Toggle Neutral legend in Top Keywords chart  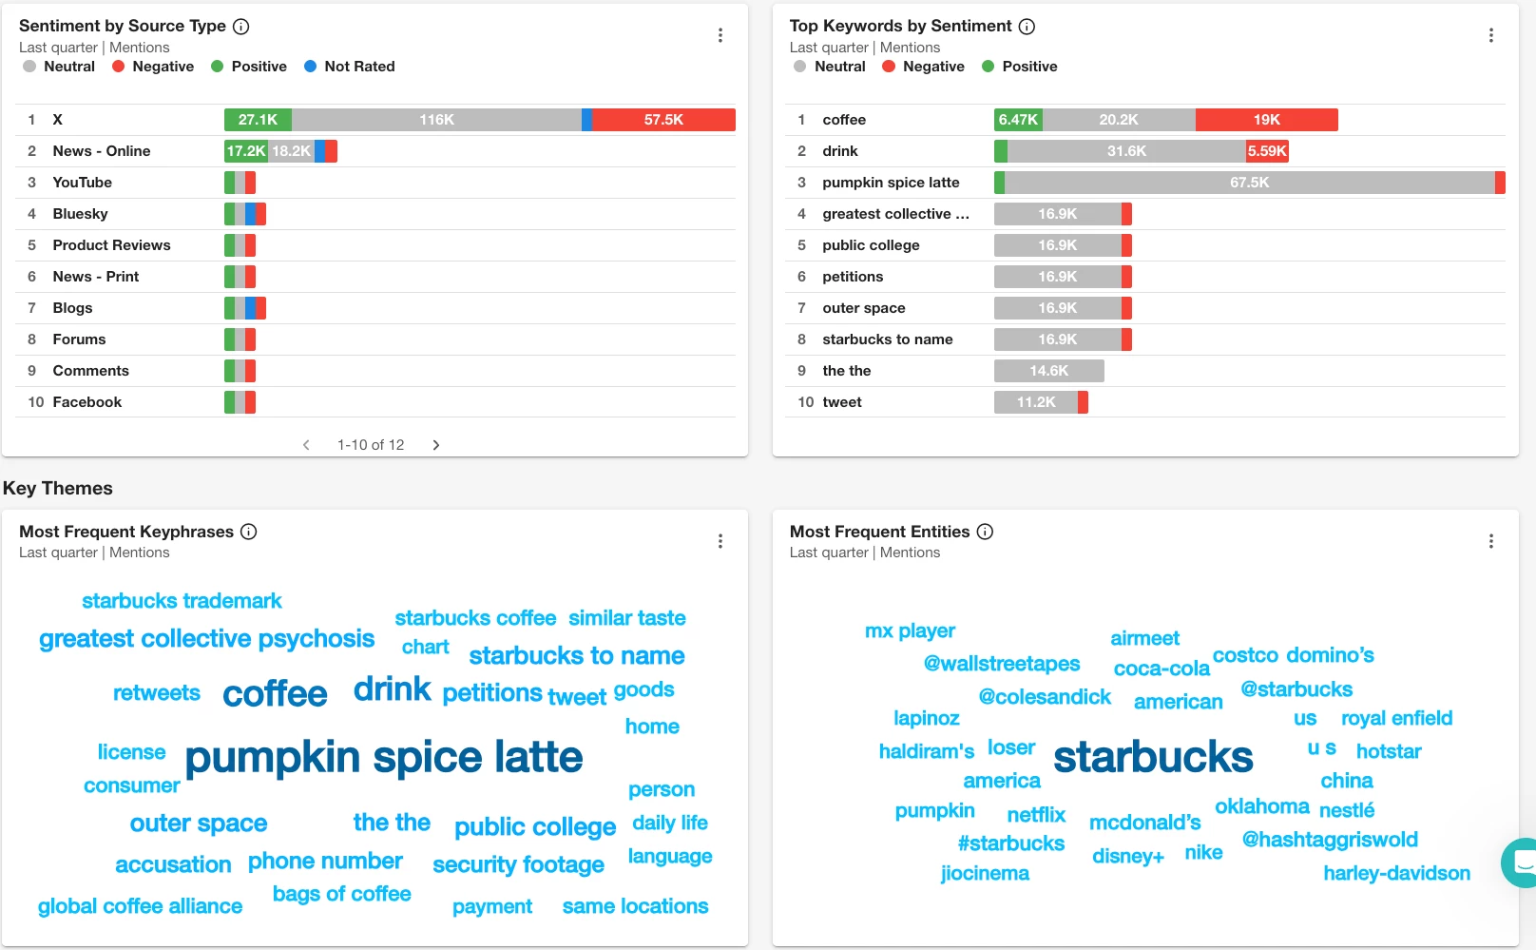[830, 67]
